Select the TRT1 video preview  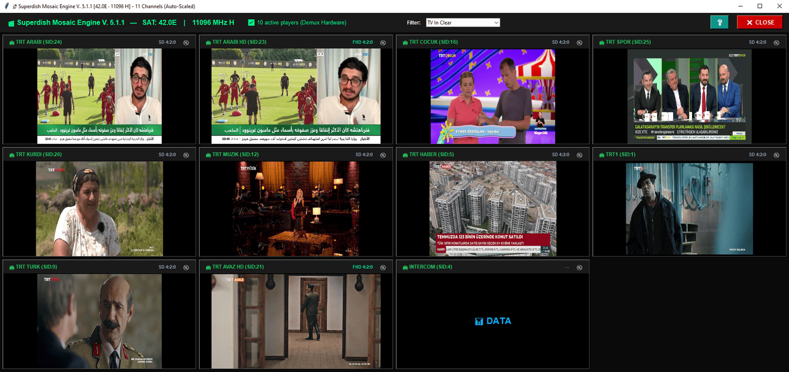pyautogui.click(x=690, y=209)
